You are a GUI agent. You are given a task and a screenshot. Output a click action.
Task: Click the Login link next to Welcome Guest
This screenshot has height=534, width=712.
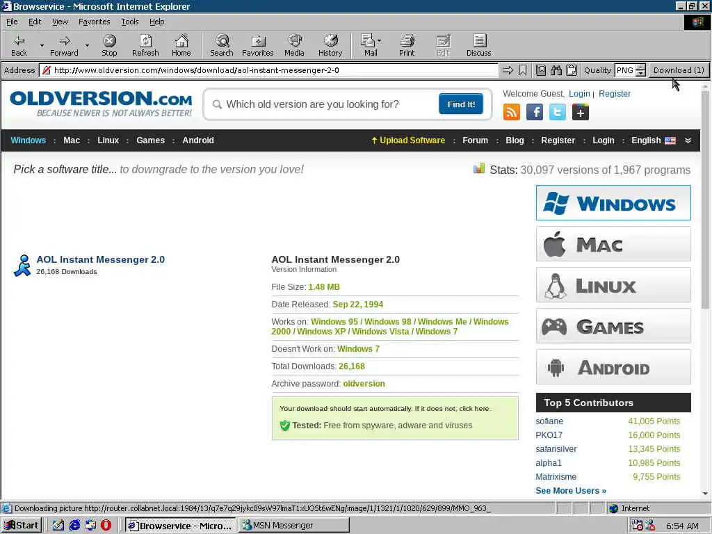[x=579, y=94]
